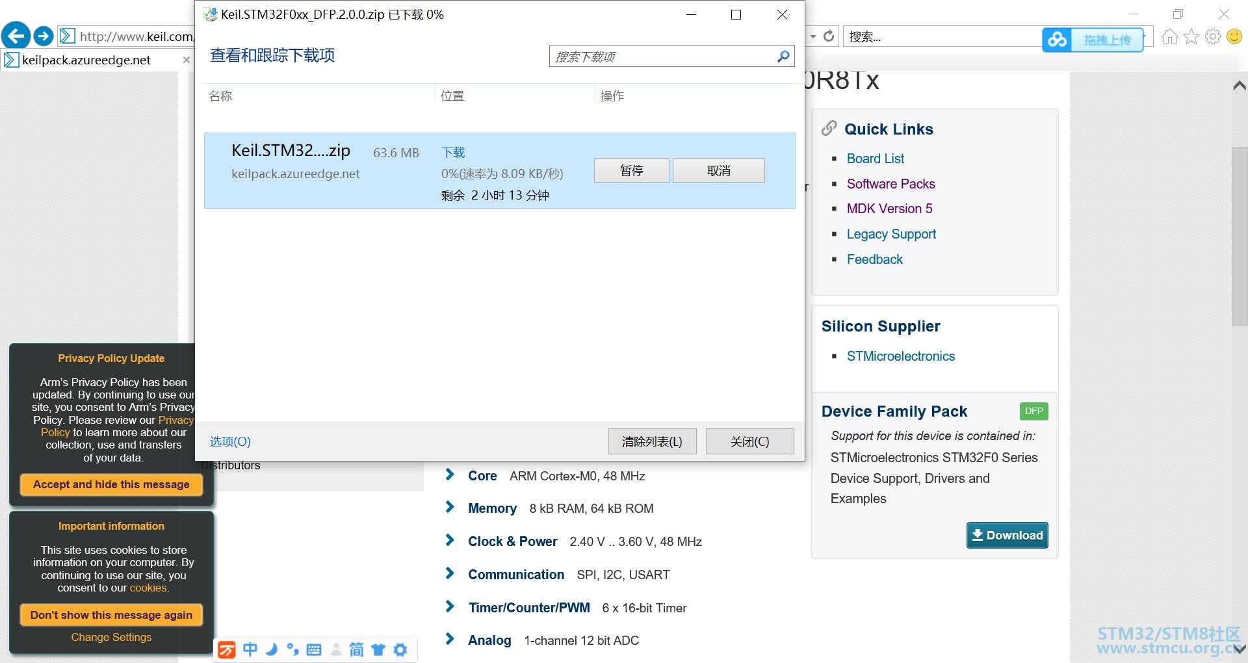The height and width of the screenshot is (663, 1248).
Task: Click the blue cloud drag-upload icon
Action: point(1057,40)
